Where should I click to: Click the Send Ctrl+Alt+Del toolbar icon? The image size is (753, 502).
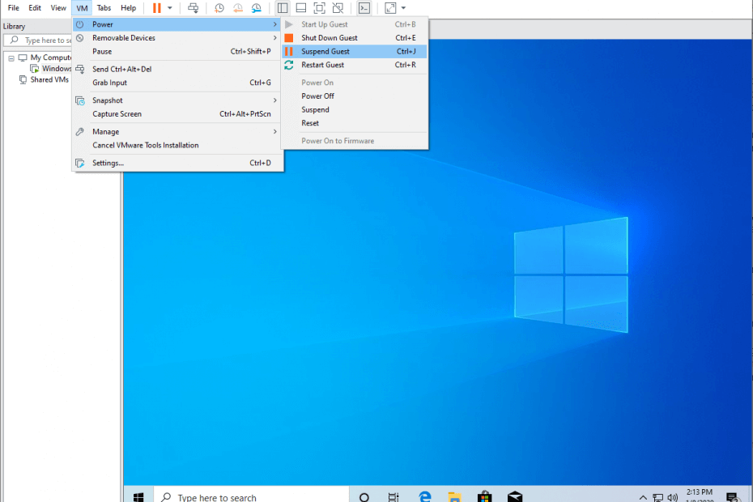coord(193,8)
